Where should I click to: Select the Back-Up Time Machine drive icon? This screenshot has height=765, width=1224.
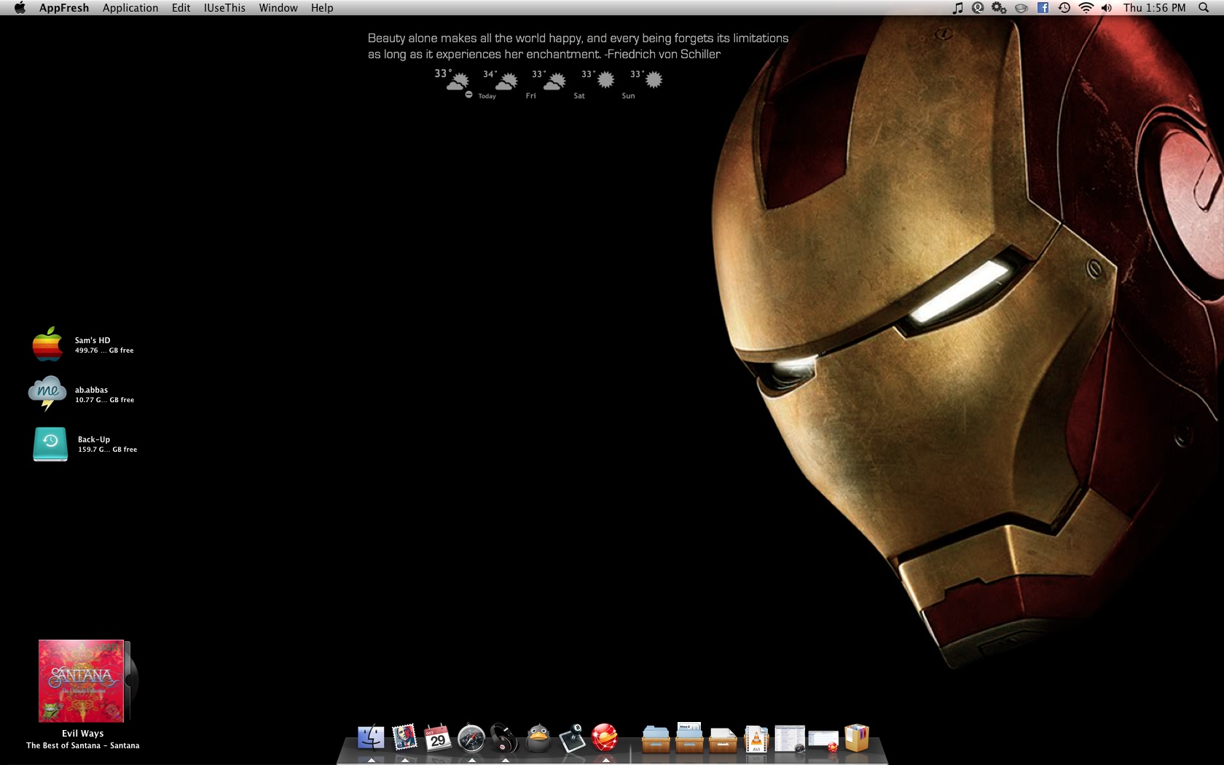[50, 444]
